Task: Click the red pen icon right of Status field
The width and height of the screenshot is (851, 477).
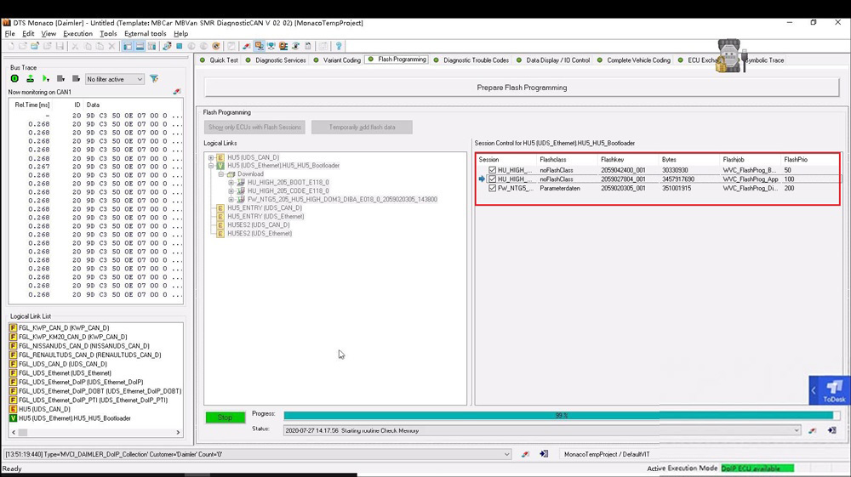Action: click(812, 430)
